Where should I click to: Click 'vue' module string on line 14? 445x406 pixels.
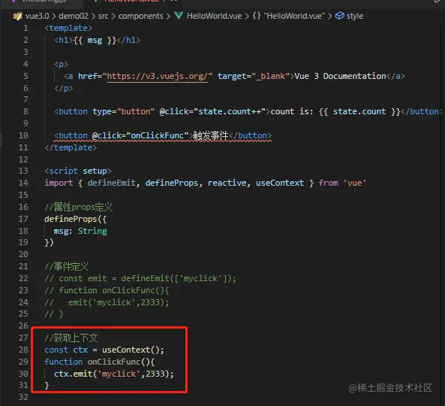pos(355,183)
